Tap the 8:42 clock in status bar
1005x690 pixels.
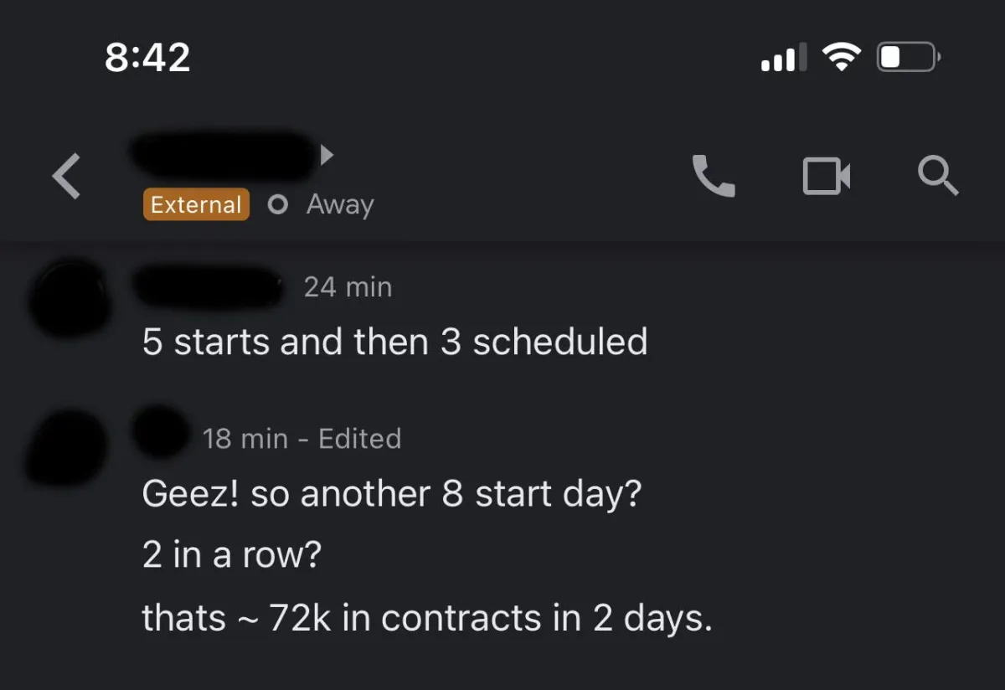pyautogui.click(x=148, y=57)
